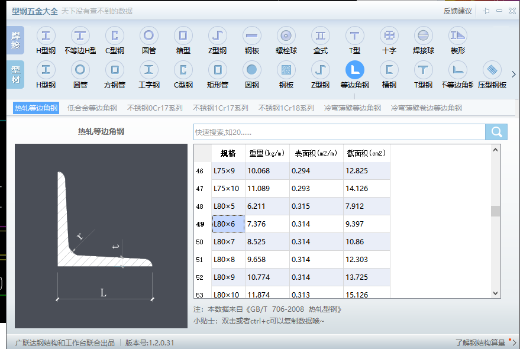Select the L80×5 spec cell

228,206
